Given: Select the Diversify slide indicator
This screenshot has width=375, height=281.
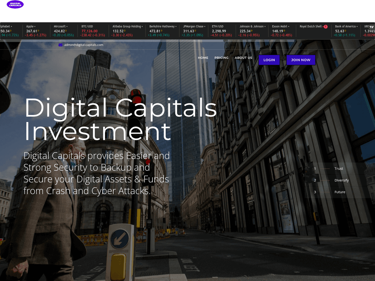Looking at the screenshot, I should (x=342, y=180).
